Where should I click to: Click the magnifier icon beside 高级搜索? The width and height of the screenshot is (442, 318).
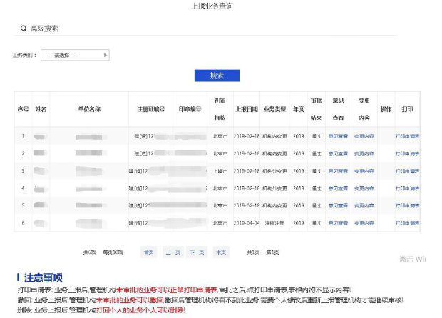click(x=24, y=29)
